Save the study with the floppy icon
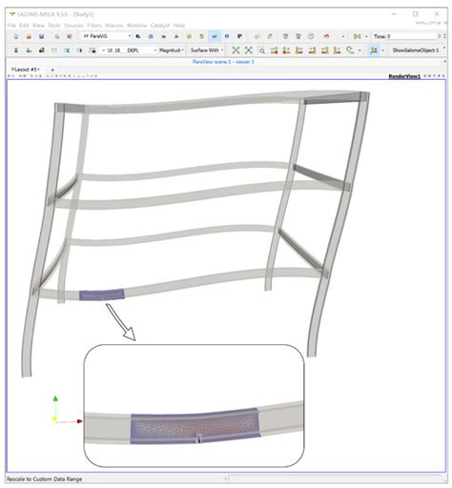Screen dimensions: 452x488 (x=41, y=36)
